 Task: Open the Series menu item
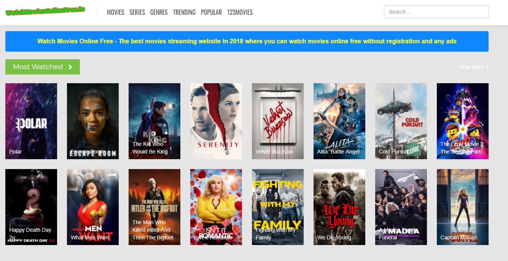(x=137, y=12)
